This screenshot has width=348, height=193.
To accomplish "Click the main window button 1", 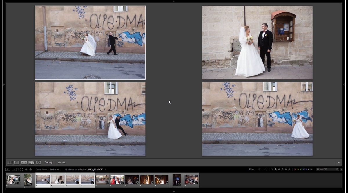I will (x=8, y=169).
